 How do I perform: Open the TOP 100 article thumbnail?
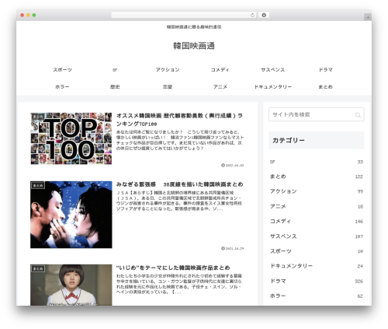point(71,138)
